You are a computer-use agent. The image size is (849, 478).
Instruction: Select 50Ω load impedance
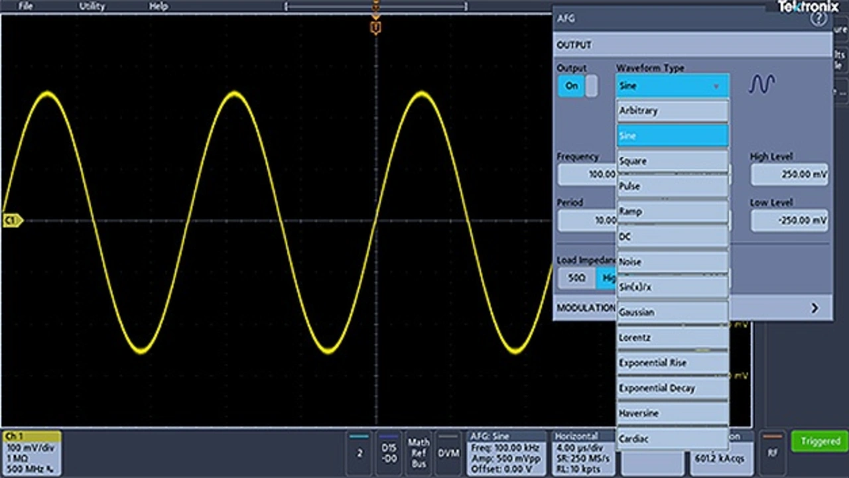point(576,279)
